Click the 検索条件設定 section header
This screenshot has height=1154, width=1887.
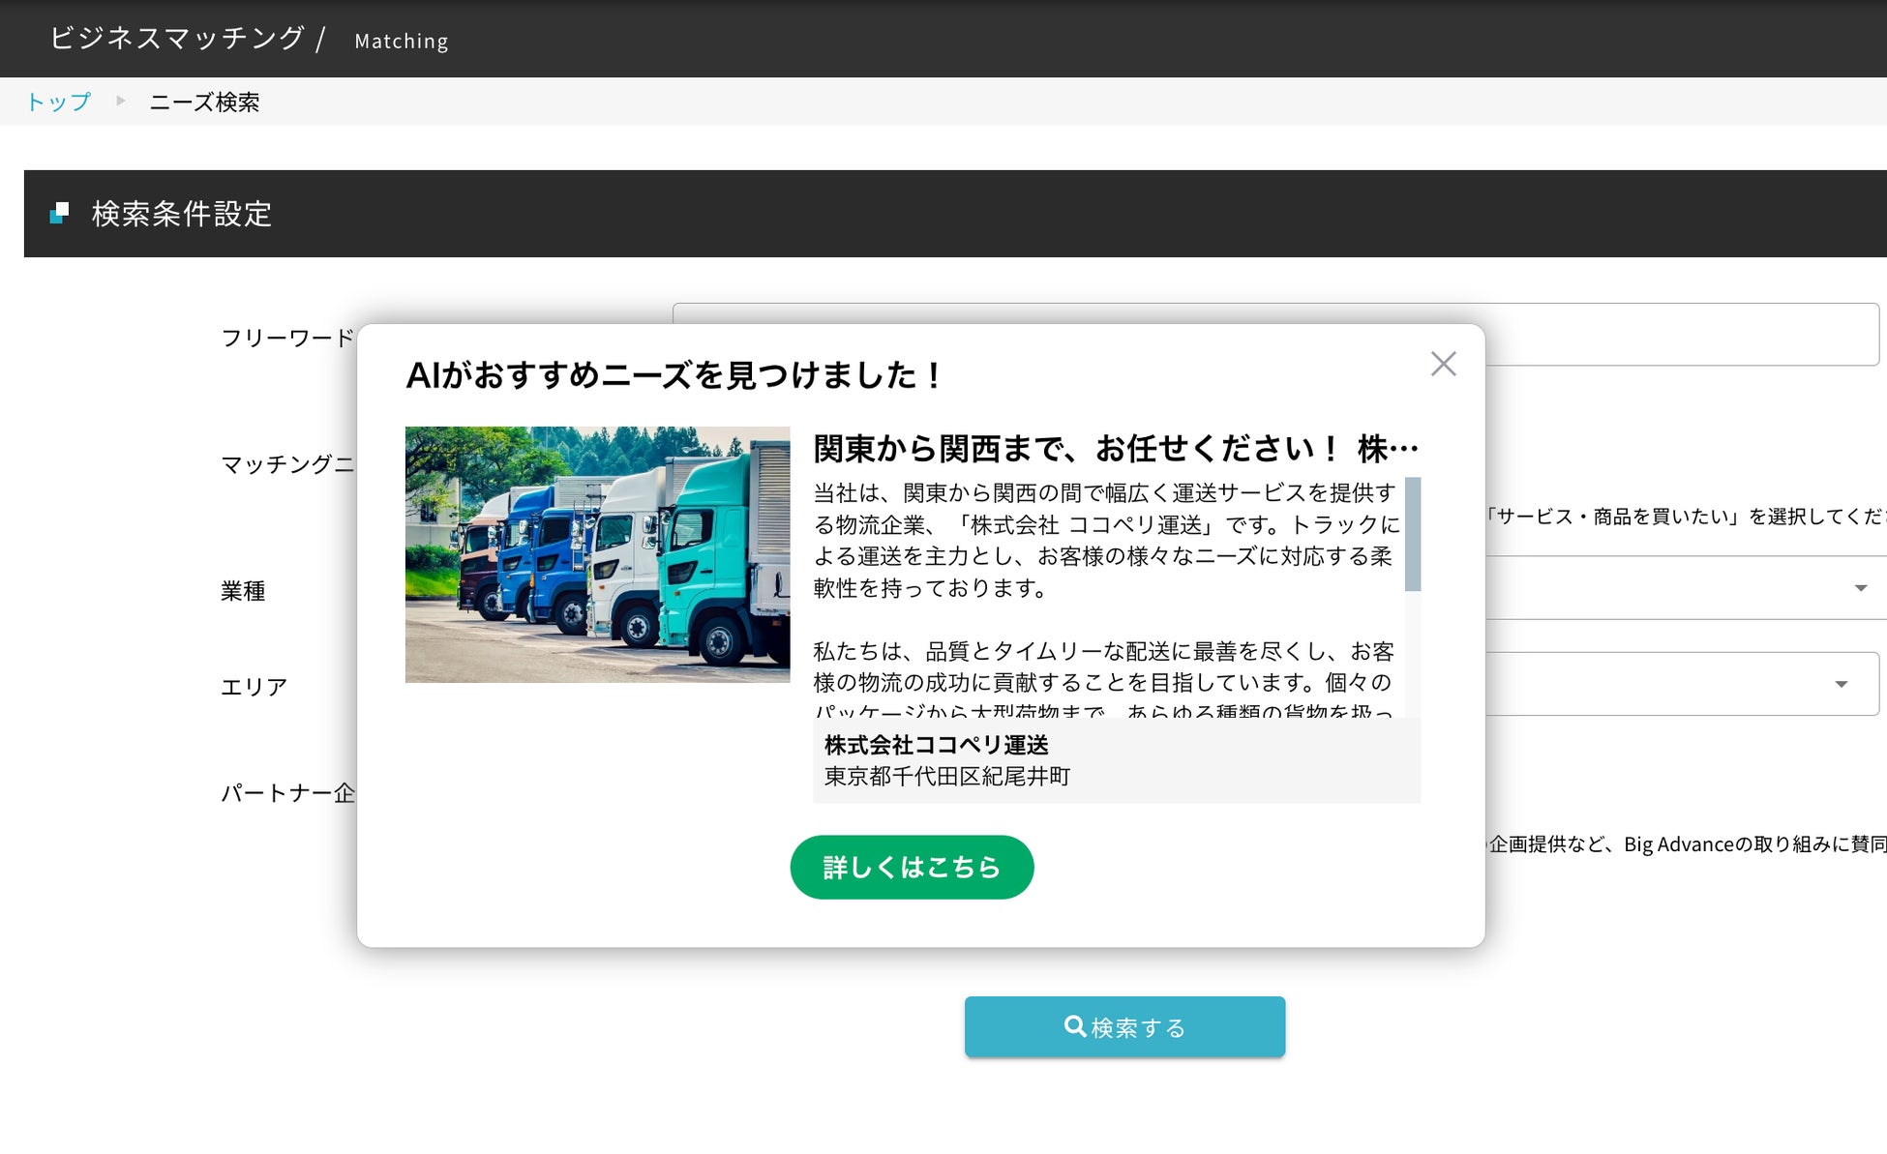coord(181,214)
